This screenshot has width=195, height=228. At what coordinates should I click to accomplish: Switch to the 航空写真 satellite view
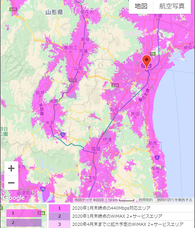(172, 6)
